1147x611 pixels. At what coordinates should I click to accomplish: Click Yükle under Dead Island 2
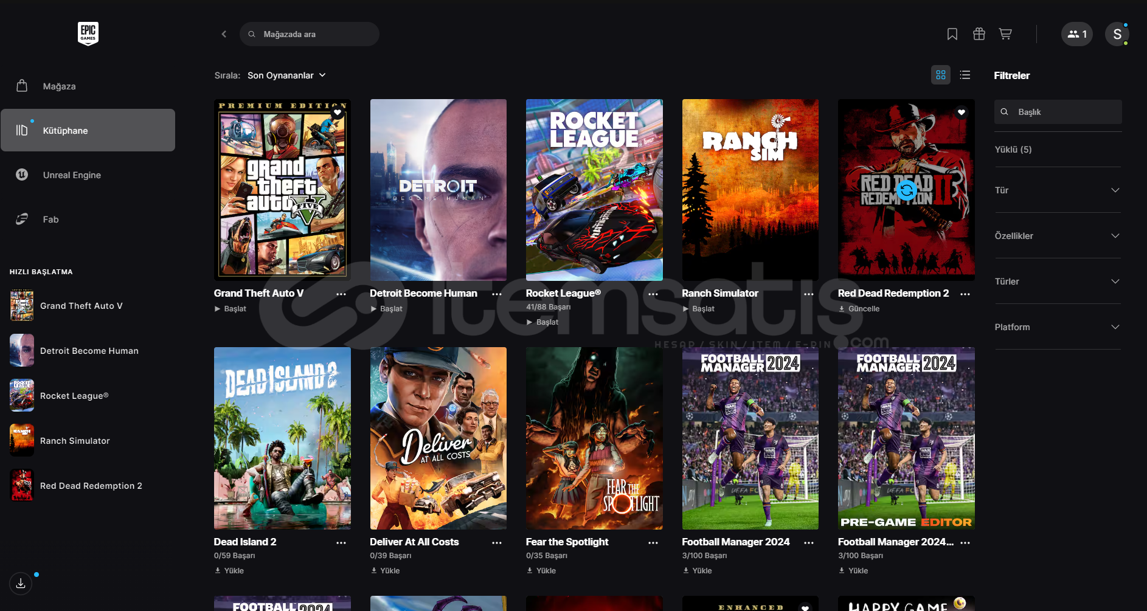coord(229,571)
